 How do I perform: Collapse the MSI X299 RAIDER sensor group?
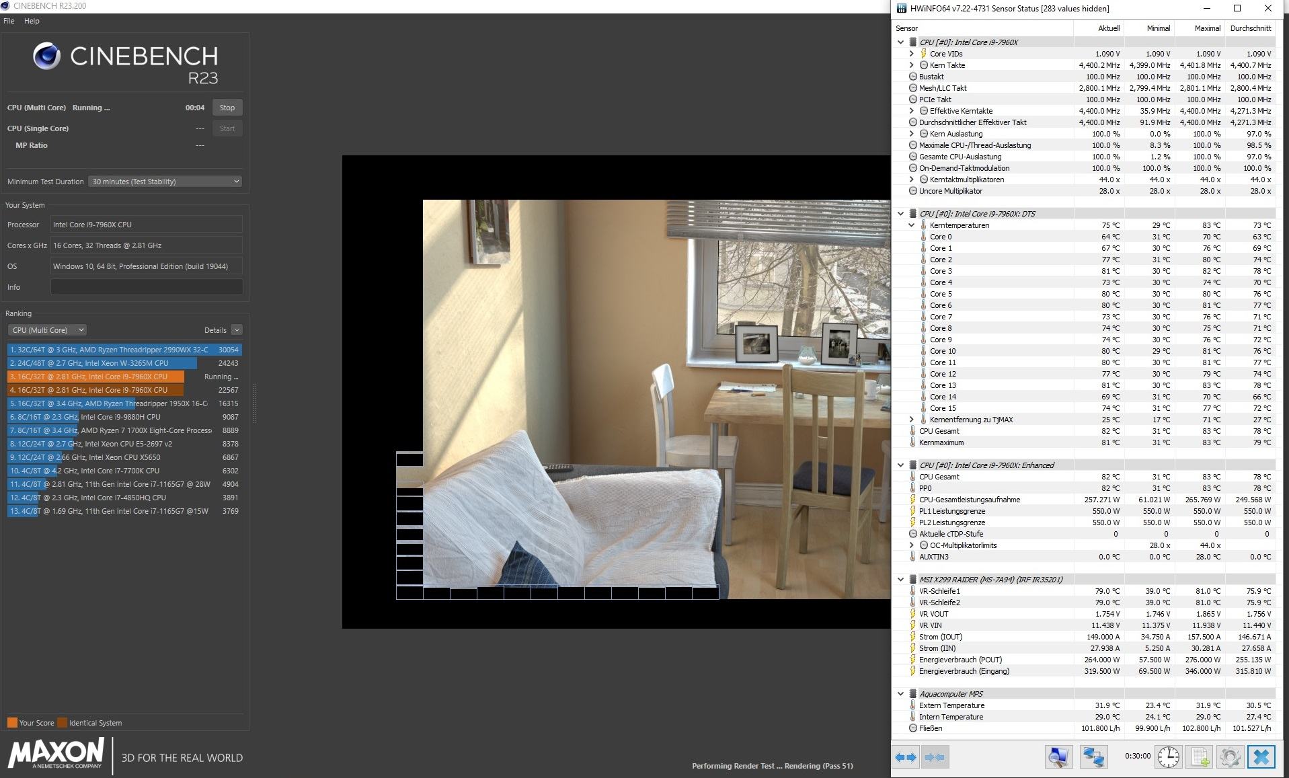pos(900,580)
